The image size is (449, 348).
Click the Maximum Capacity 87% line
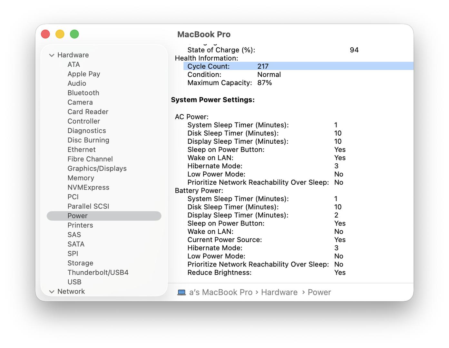(x=229, y=83)
